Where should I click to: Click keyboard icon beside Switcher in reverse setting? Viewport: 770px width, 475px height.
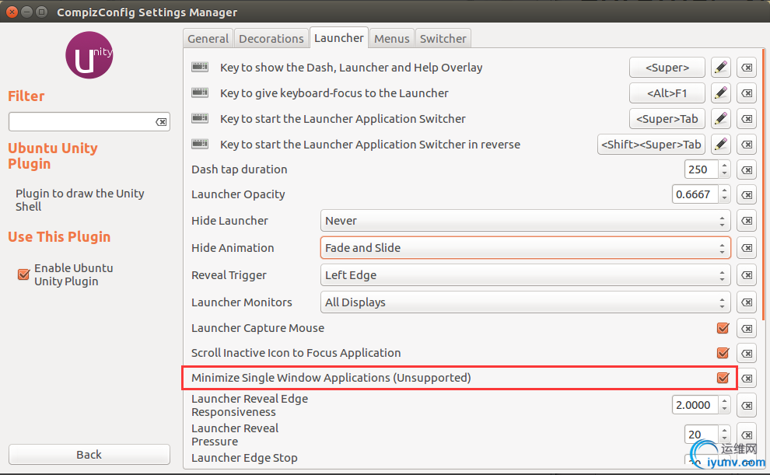pos(200,144)
